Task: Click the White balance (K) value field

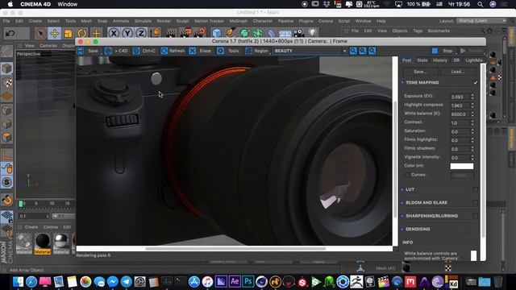Action: (460, 114)
